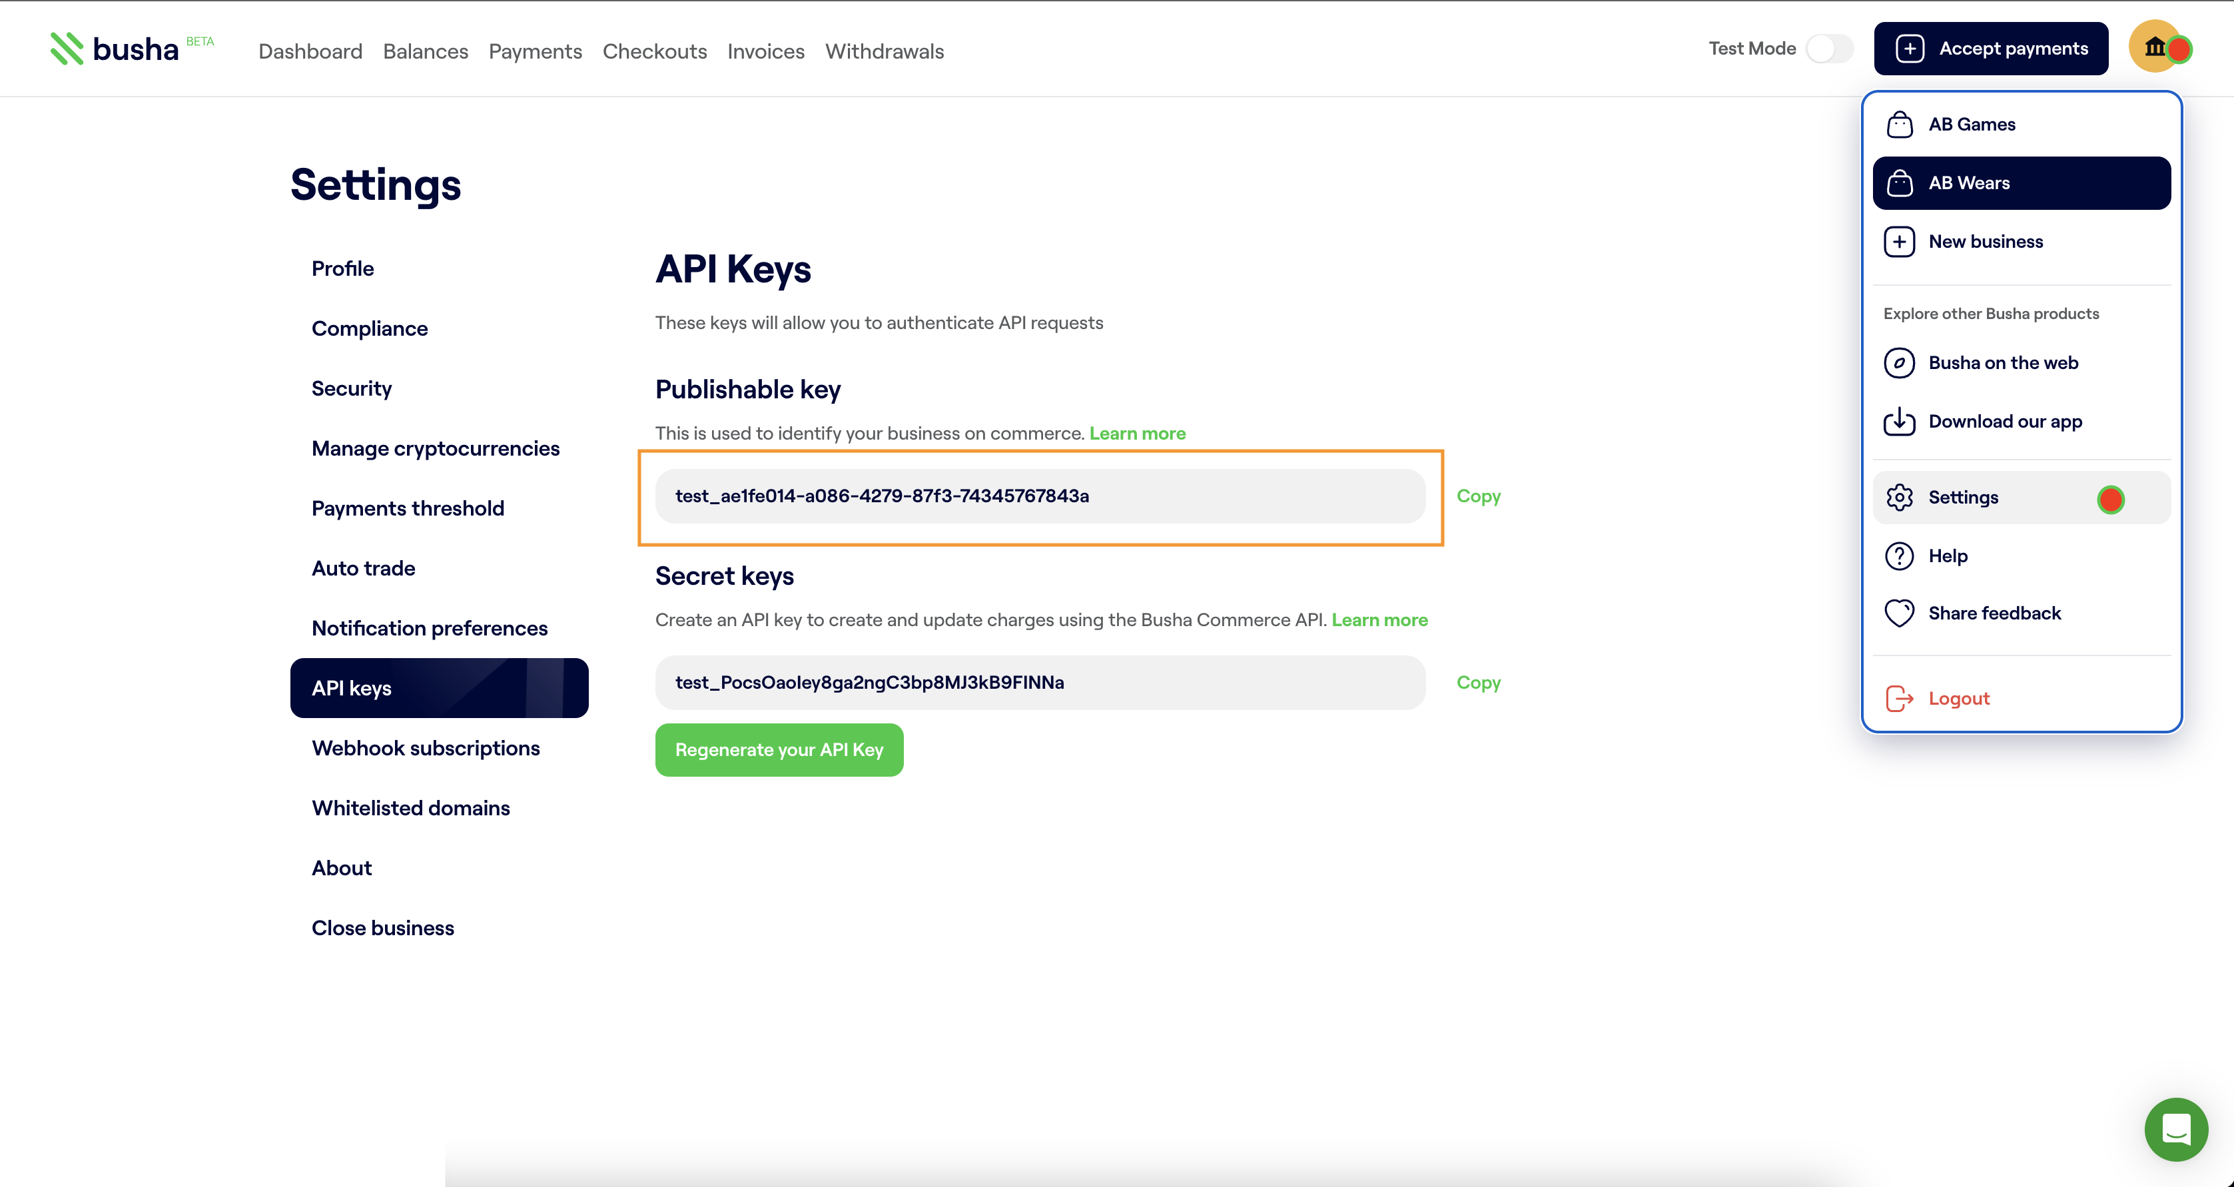The image size is (2234, 1187).
Task: Click Logout
Action: [x=2022, y=698]
